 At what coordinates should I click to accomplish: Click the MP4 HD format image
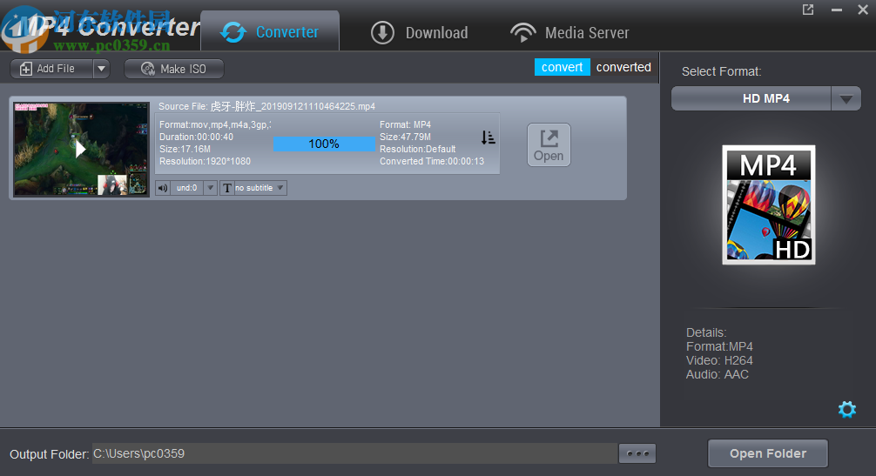[769, 204]
